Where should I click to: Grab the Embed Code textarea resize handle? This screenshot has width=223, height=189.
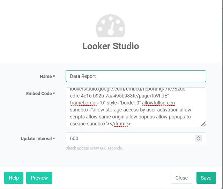coord(203,124)
